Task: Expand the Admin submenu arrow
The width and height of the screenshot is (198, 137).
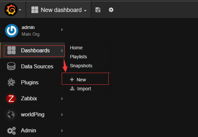Action: pyautogui.click(x=62, y=131)
